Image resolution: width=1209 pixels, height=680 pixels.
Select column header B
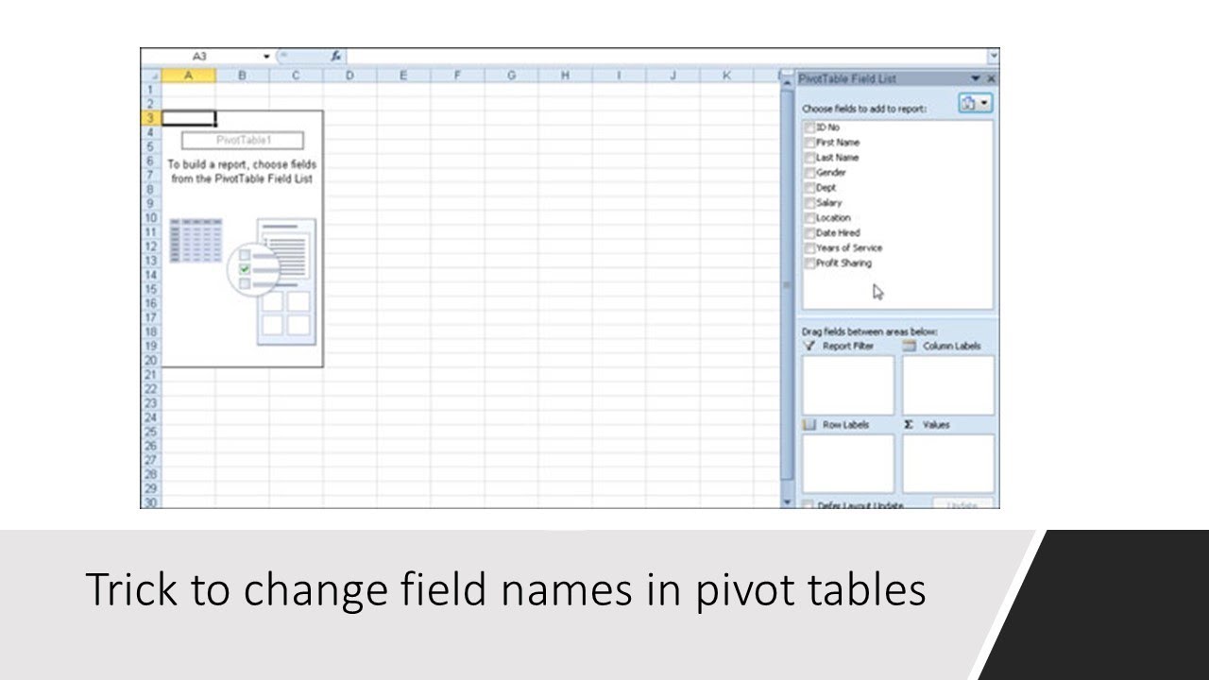click(x=242, y=76)
